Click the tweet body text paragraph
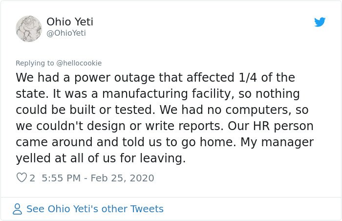The width and height of the screenshot is (342, 221). click(165, 118)
